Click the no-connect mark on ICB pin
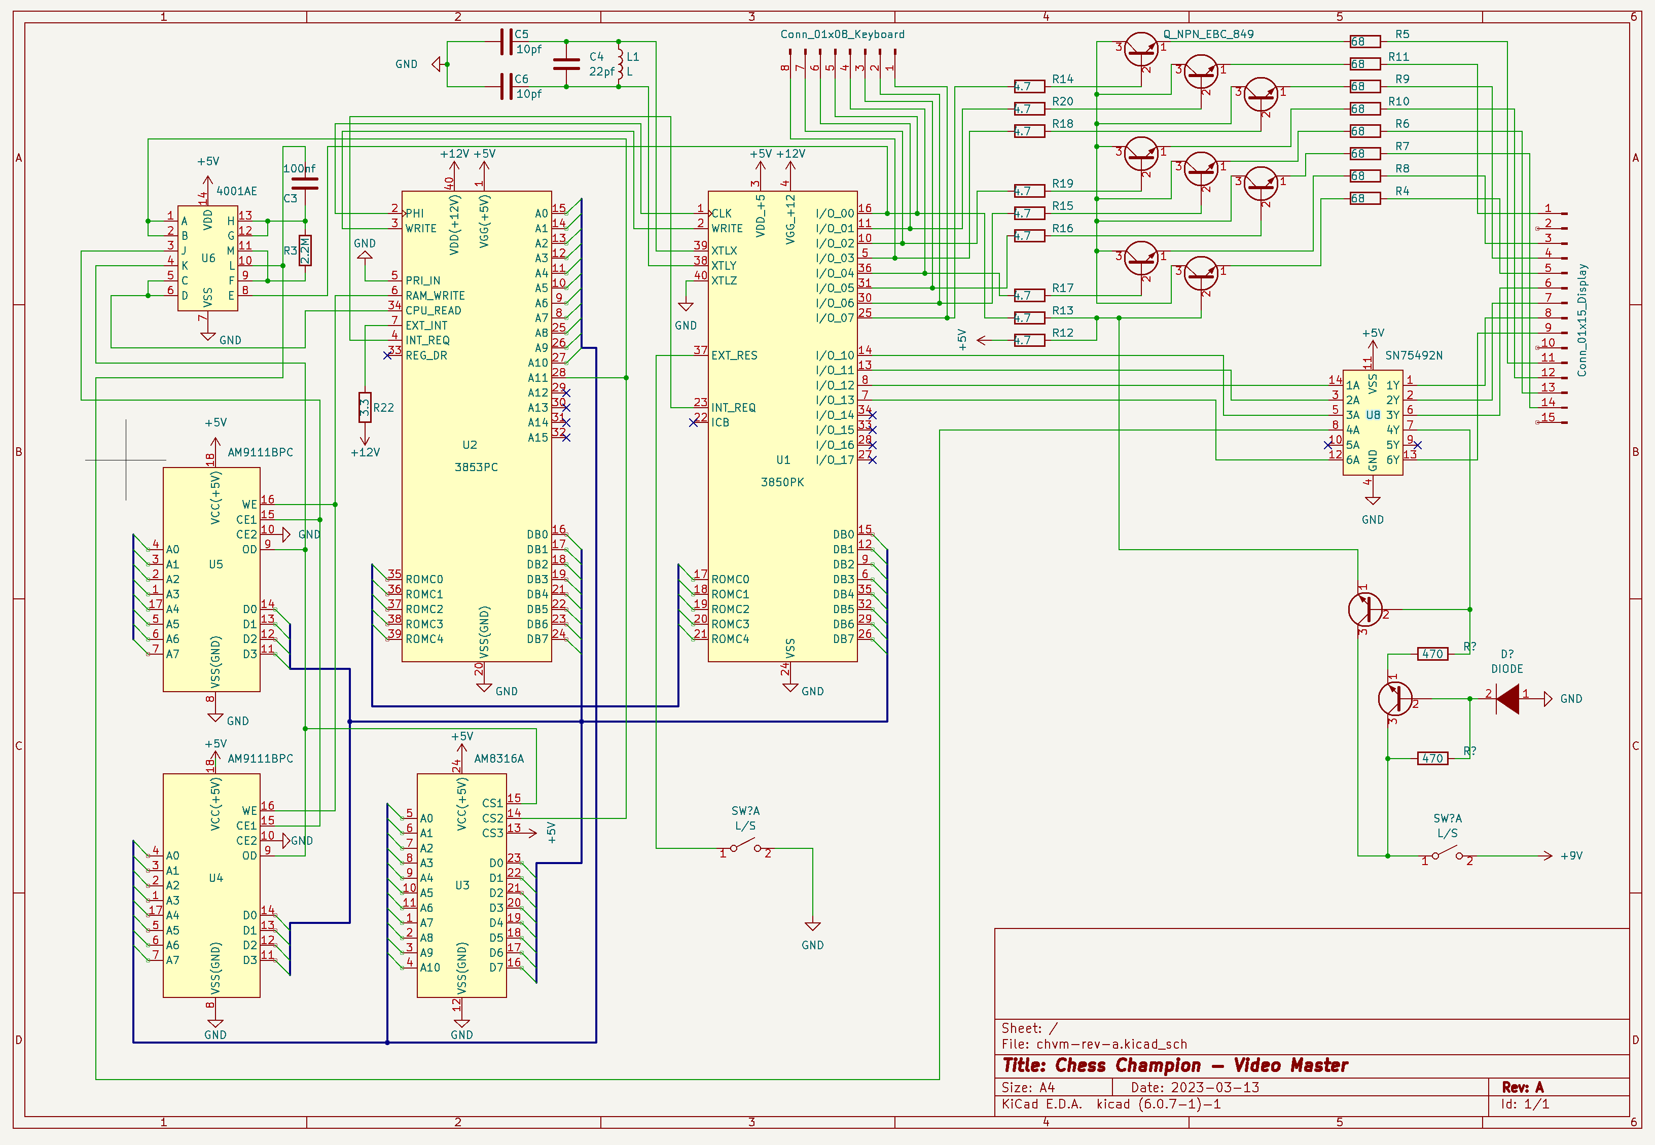Image resolution: width=1655 pixels, height=1145 pixels. tap(694, 422)
